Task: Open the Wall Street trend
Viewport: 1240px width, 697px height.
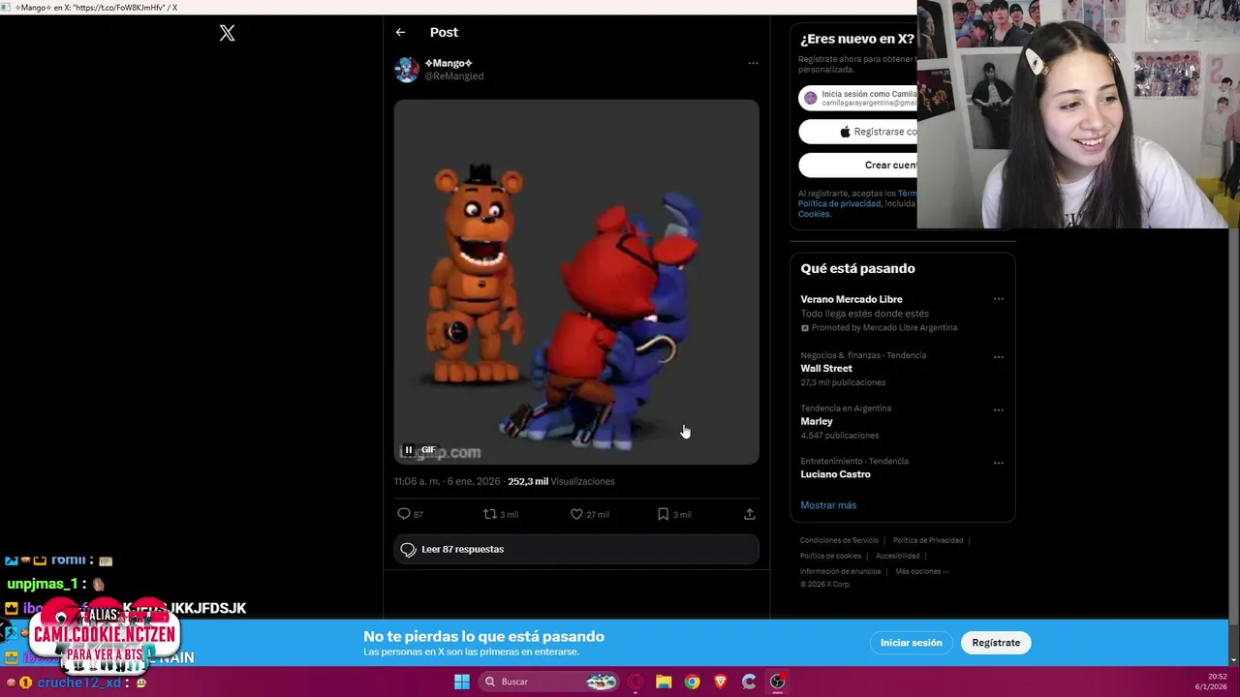Action: point(826,369)
